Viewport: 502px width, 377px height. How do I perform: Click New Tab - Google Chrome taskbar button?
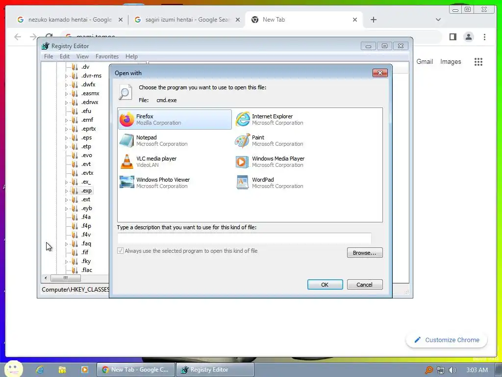[x=136, y=370]
